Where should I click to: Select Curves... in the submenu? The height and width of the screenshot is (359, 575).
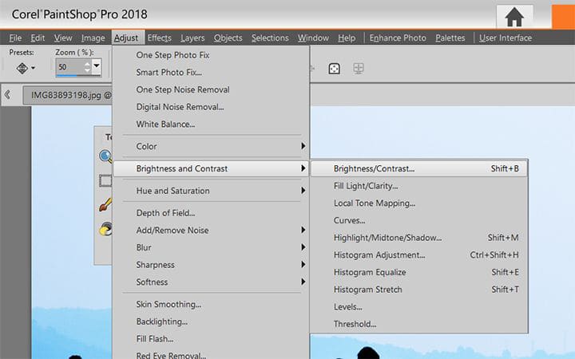[x=349, y=220]
